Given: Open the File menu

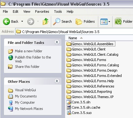Looking at the screenshot, I should pyautogui.click(x=5, y=12).
